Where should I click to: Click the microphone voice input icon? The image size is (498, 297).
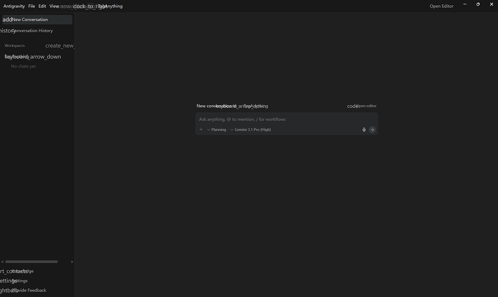[x=364, y=129]
